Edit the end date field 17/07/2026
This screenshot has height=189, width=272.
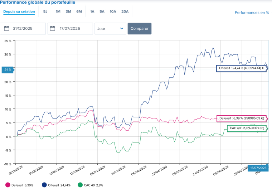click(70, 29)
